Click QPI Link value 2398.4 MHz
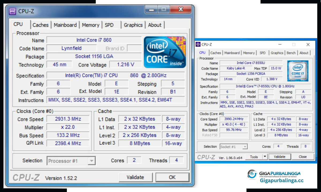Viewport: 321px width, 192px height. (x=68, y=143)
